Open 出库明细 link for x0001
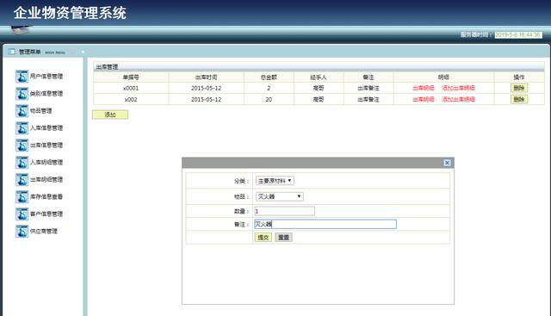 [424, 88]
